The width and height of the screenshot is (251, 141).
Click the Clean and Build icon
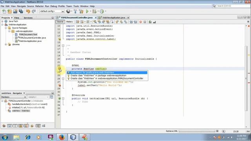(x=81, y=11)
